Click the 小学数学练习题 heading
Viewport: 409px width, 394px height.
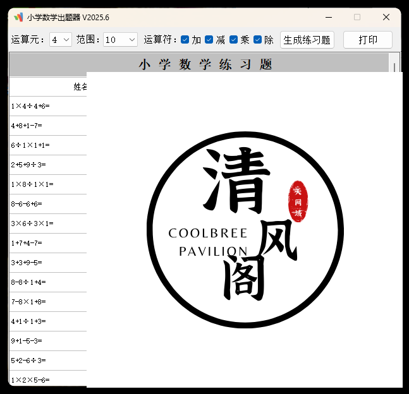205,64
